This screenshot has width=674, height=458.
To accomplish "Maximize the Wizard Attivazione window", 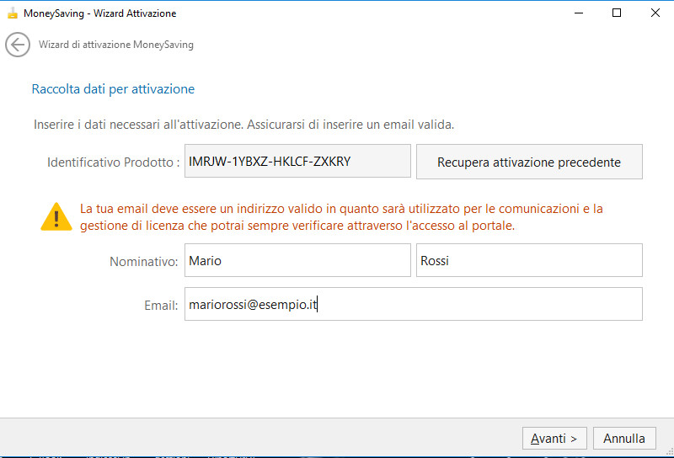I will click(617, 13).
